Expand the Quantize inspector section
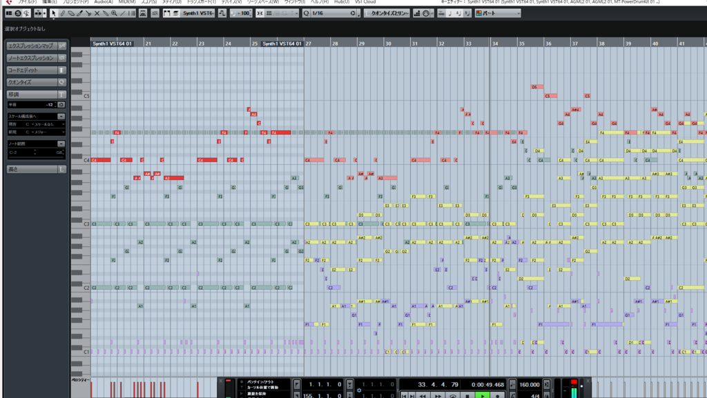 point(36,82)
